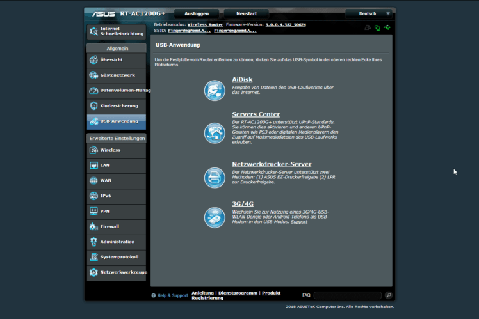Click the Wireless Router mode link

(206, 25)
